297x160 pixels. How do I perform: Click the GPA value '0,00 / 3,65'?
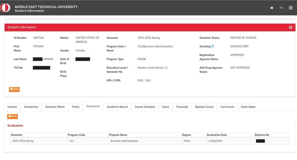[x=144, y=80]
